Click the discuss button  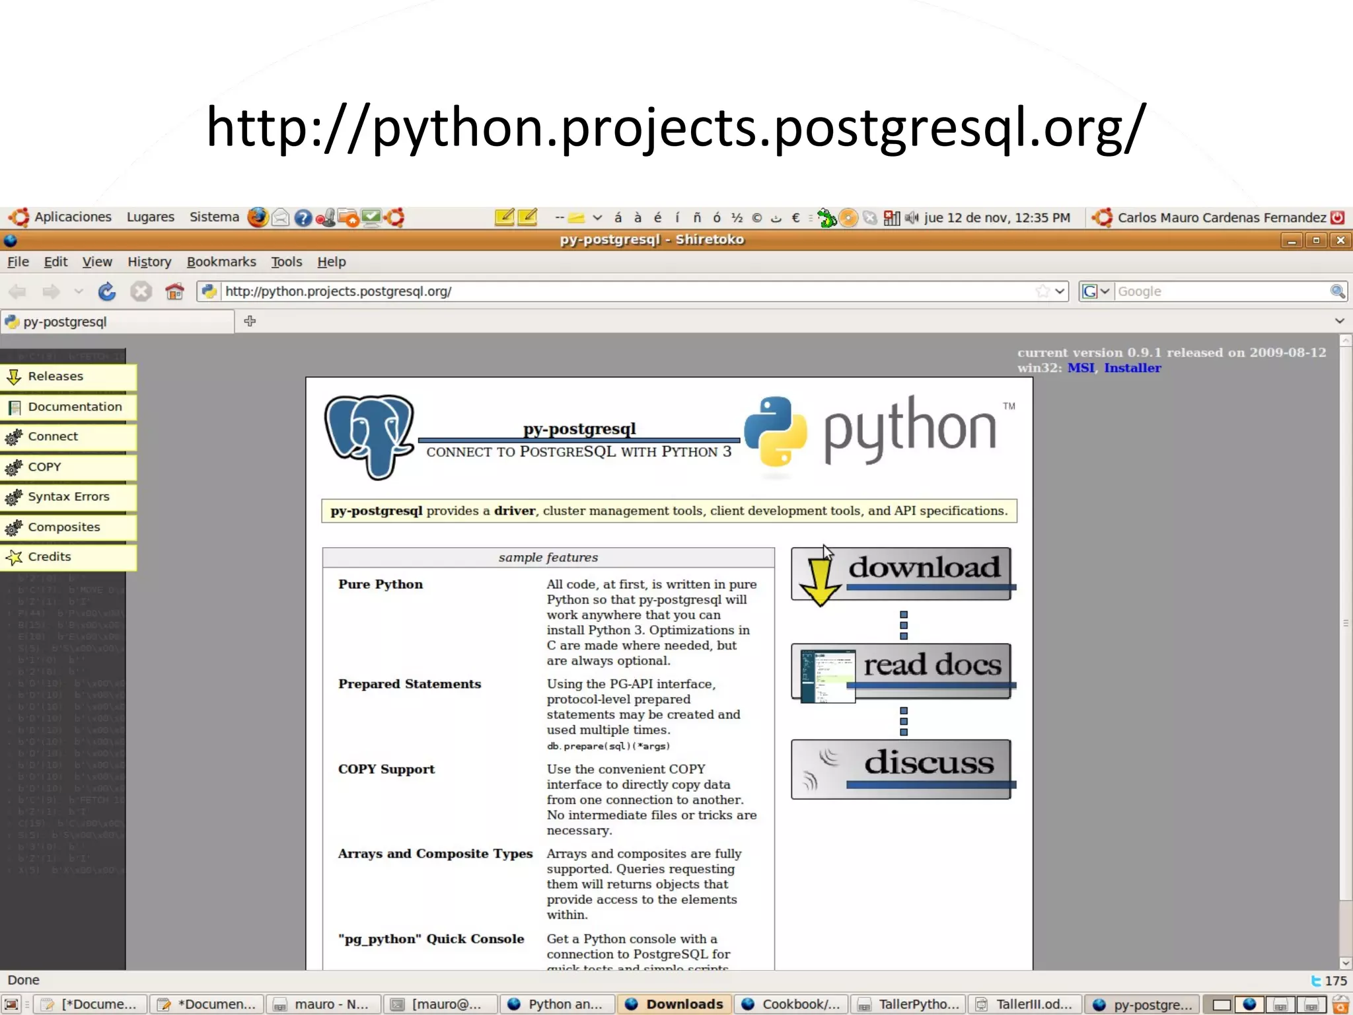[x=902, y=769]
